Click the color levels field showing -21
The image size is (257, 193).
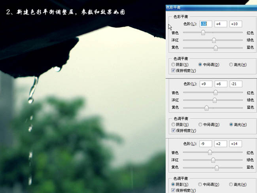235,84
